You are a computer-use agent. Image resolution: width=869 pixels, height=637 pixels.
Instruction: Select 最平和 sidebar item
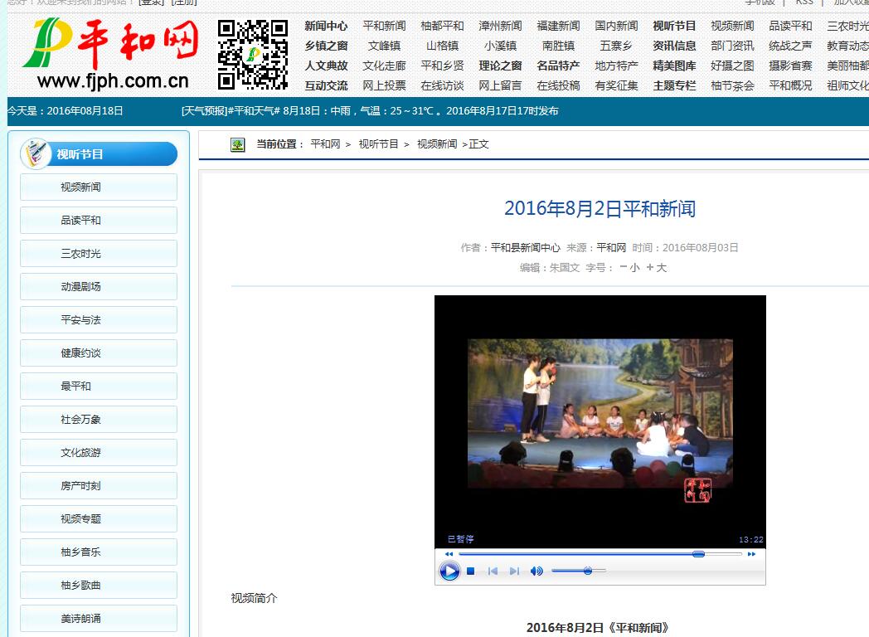tap(99, 386)
